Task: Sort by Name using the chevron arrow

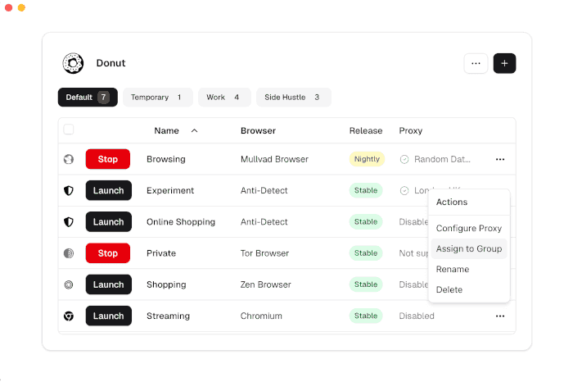Action: 195,130
